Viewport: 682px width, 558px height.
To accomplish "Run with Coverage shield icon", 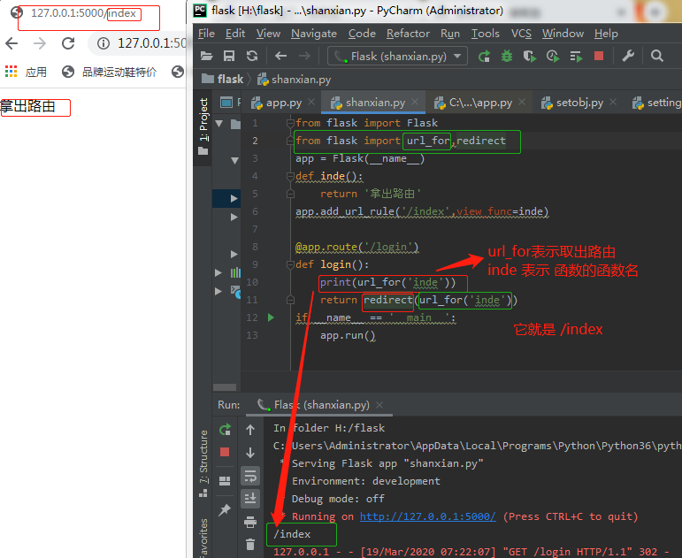I will tap(529, 56).
